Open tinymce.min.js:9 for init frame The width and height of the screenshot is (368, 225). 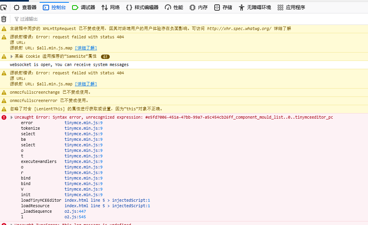(x=84, y=195)
